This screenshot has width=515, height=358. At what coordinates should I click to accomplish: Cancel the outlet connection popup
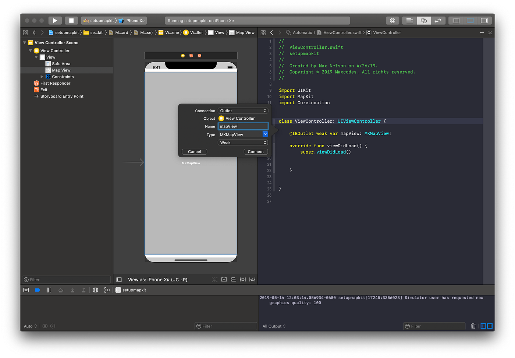click(x=194, y=151)
